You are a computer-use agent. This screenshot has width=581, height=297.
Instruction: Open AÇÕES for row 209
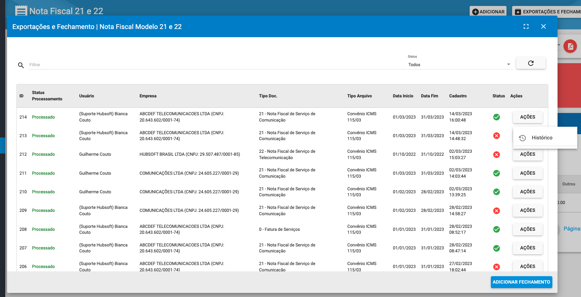click(x=527, y=210)
